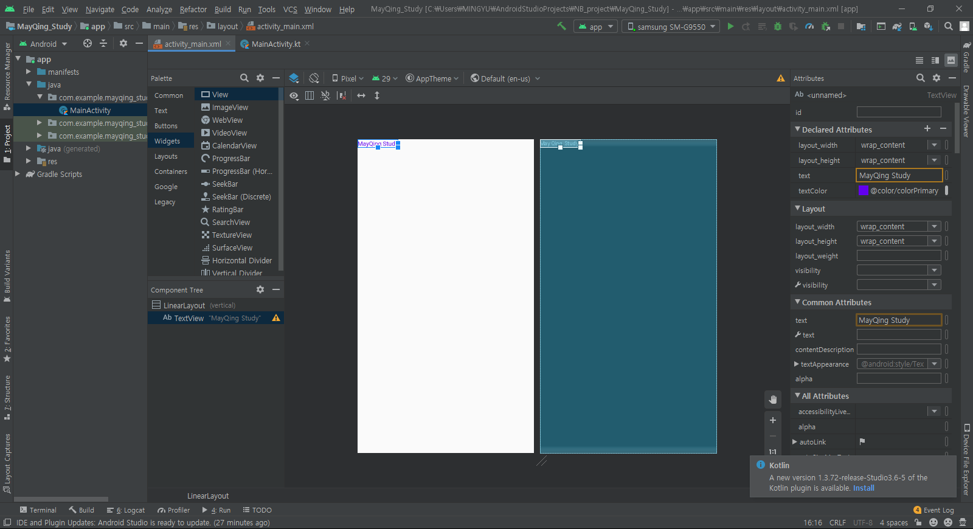Add a declared attribute with plus icon
This screenshot has height=529, width=973.
pos(927,128)
